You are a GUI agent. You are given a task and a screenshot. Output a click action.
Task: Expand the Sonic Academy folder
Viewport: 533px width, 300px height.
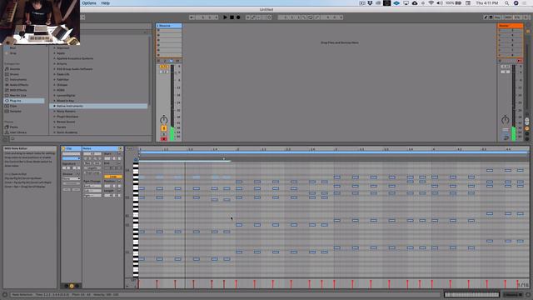click(x=54, y=132)
